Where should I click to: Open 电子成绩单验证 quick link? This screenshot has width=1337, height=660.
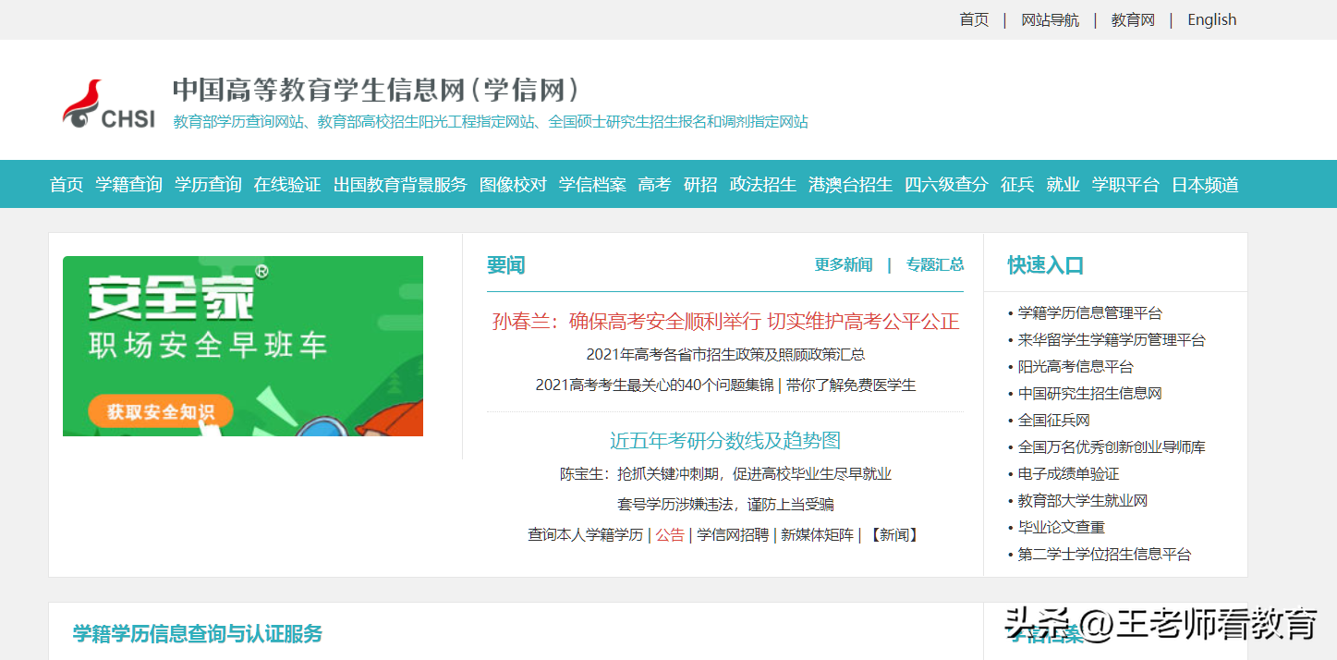1068,474
